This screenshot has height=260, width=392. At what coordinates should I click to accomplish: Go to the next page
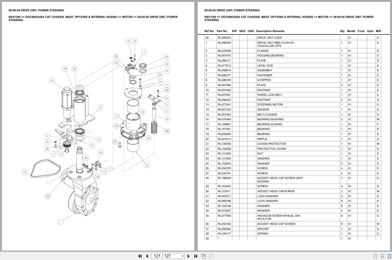point(189,256)
